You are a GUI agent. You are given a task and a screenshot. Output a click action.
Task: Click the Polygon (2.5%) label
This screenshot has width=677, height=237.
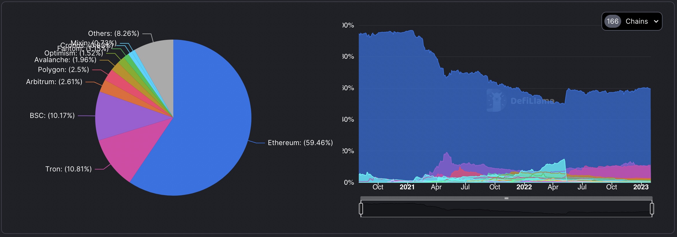[63, 70]
